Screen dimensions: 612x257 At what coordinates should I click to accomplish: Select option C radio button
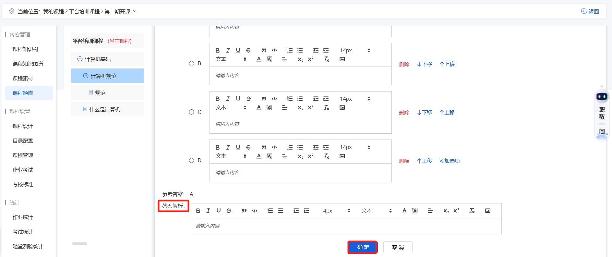pos(192,112)
